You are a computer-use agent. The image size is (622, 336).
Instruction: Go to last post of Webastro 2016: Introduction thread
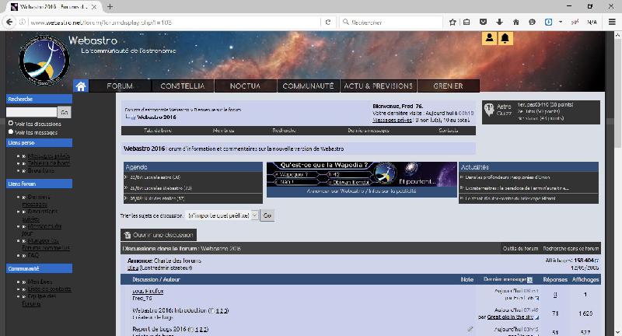point(537,317)
